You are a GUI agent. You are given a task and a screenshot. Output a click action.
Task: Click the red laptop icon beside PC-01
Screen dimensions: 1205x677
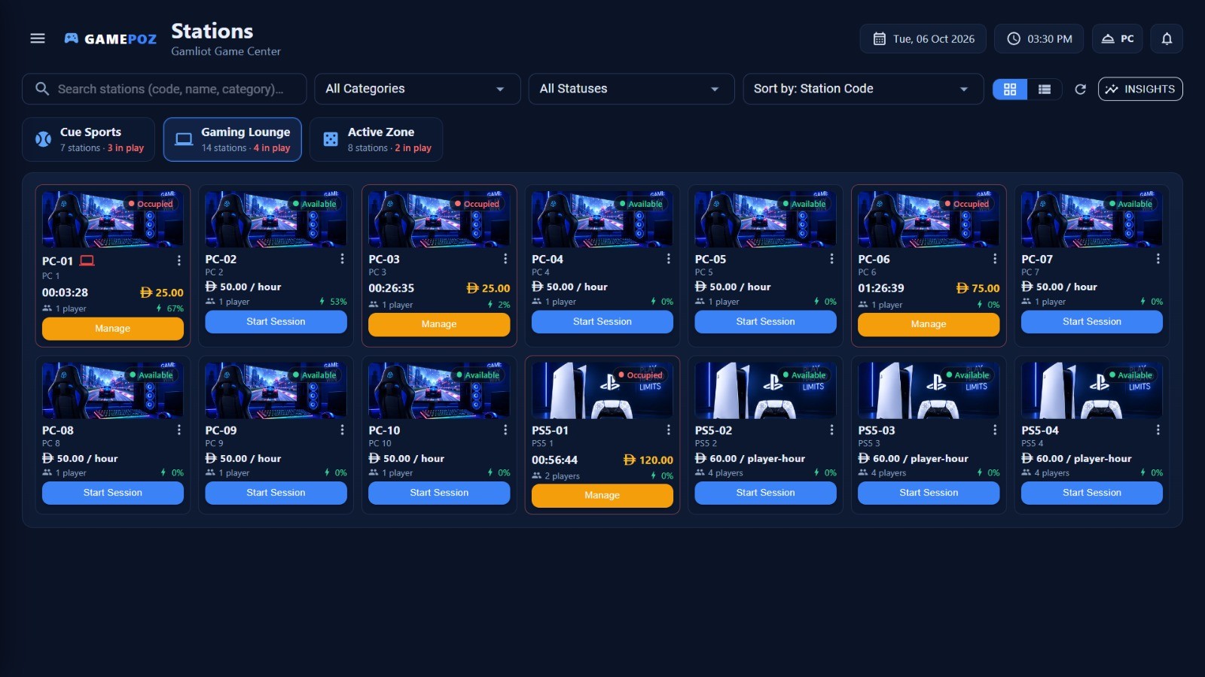pos(87,261)
